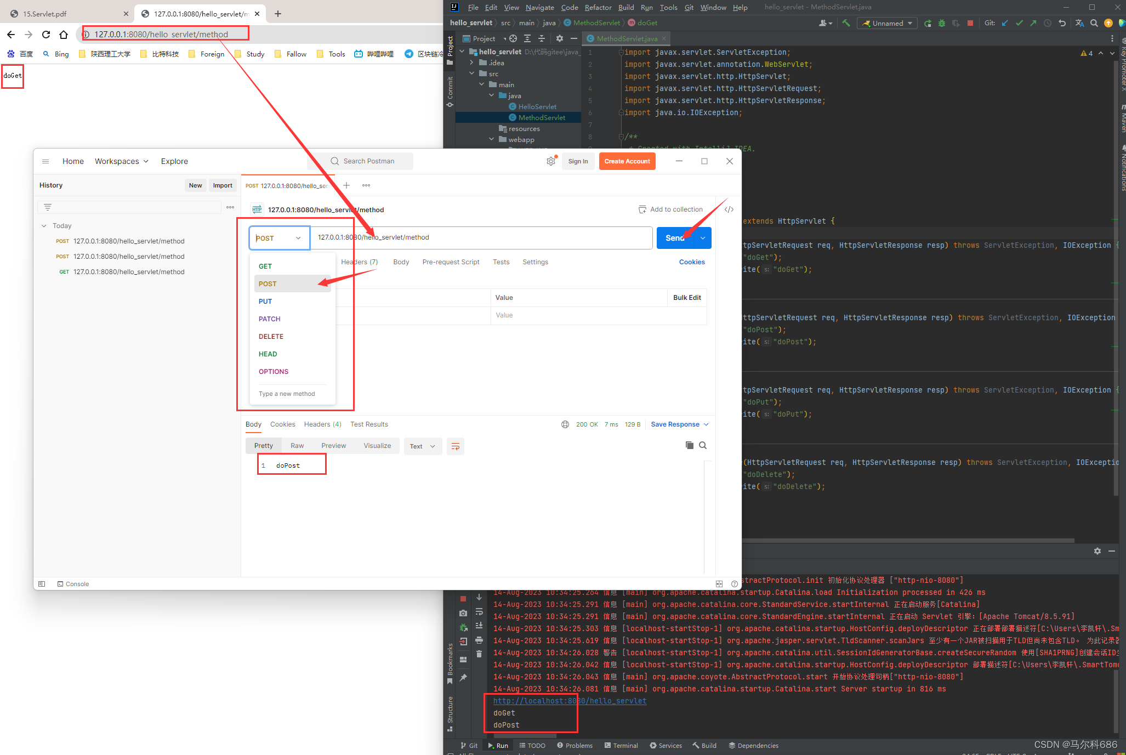The image size is (1126, 755).
Task: Open Postman's code snippet panel (</> icon)
Action: coord(729,209)
